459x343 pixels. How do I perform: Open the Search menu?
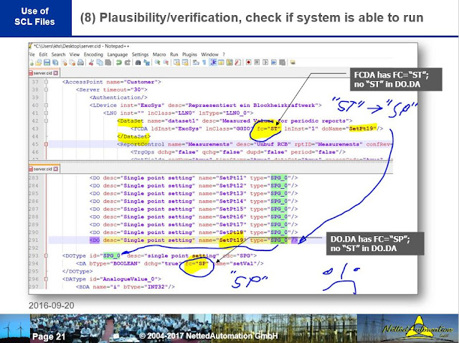pyautogui.click(x=58, y=55)
